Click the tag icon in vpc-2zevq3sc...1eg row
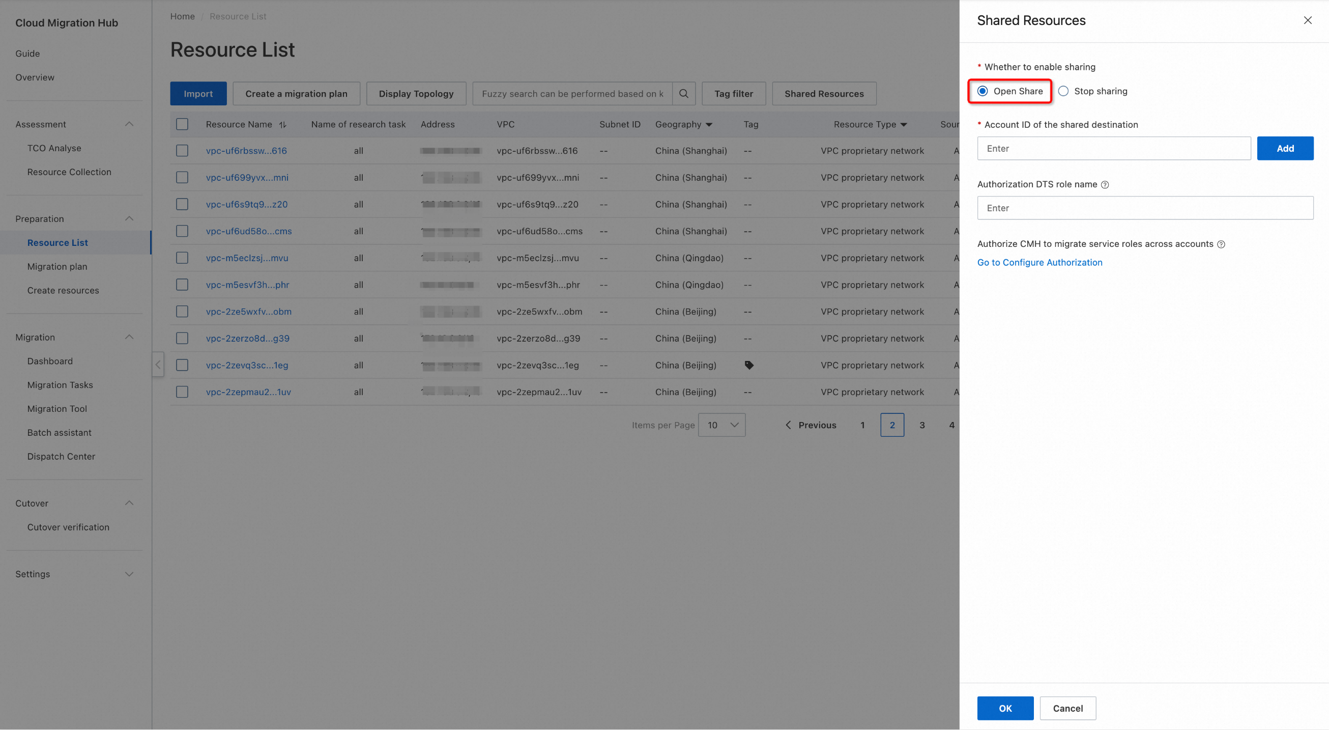The image size is (1329, 730). tap(749, 365)
